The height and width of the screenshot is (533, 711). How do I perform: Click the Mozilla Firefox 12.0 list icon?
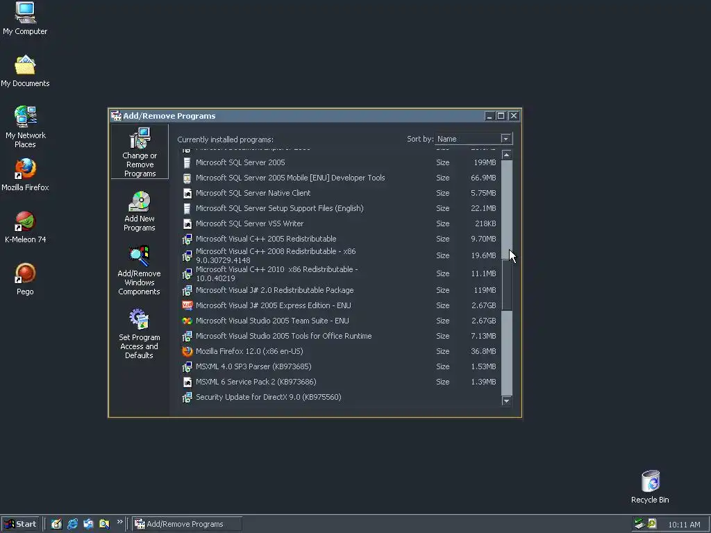(x=187, y=351)
